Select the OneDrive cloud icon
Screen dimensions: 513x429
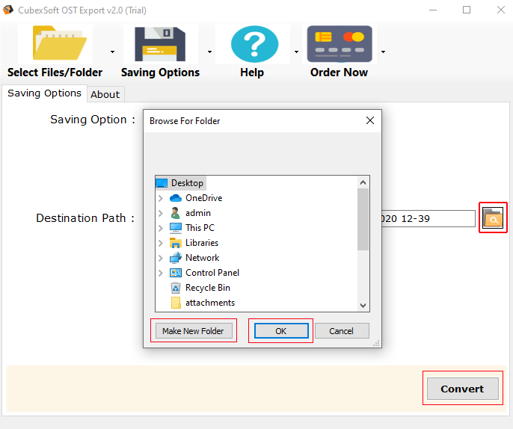pyautogui.click(x=176, y=198)
